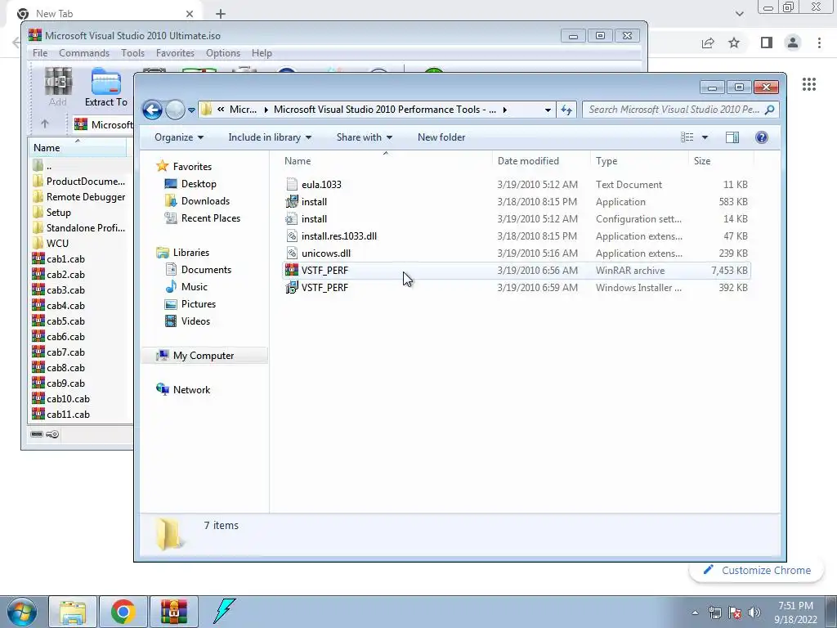Click Microsoft breadcrumb in Explorer address bar
This screenshot has width=837, height=628.
tap(243, 110)
